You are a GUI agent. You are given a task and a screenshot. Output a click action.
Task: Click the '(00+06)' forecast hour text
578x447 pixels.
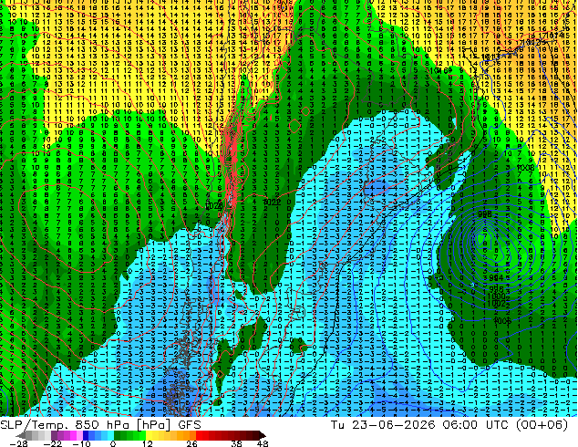click(542, 425)
